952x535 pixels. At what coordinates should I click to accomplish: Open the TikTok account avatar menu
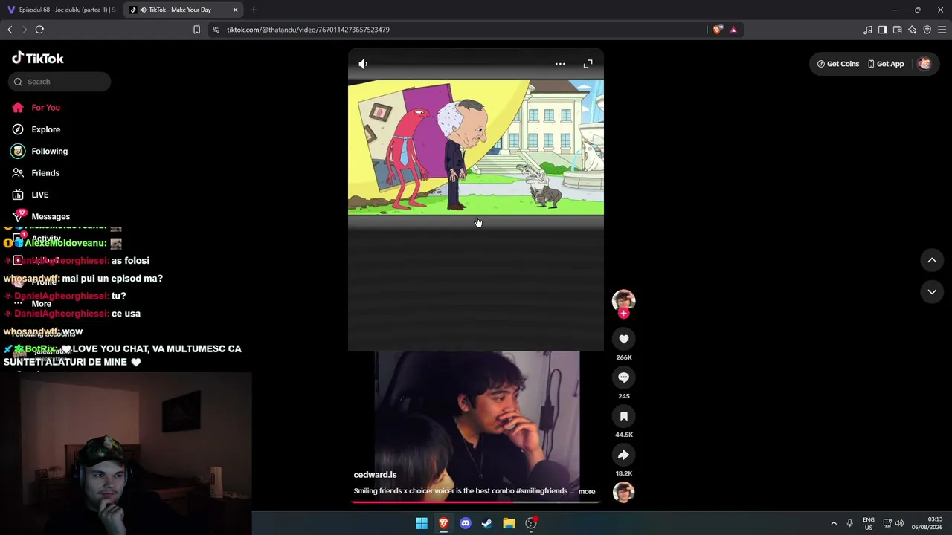click(x=924, y=64)
